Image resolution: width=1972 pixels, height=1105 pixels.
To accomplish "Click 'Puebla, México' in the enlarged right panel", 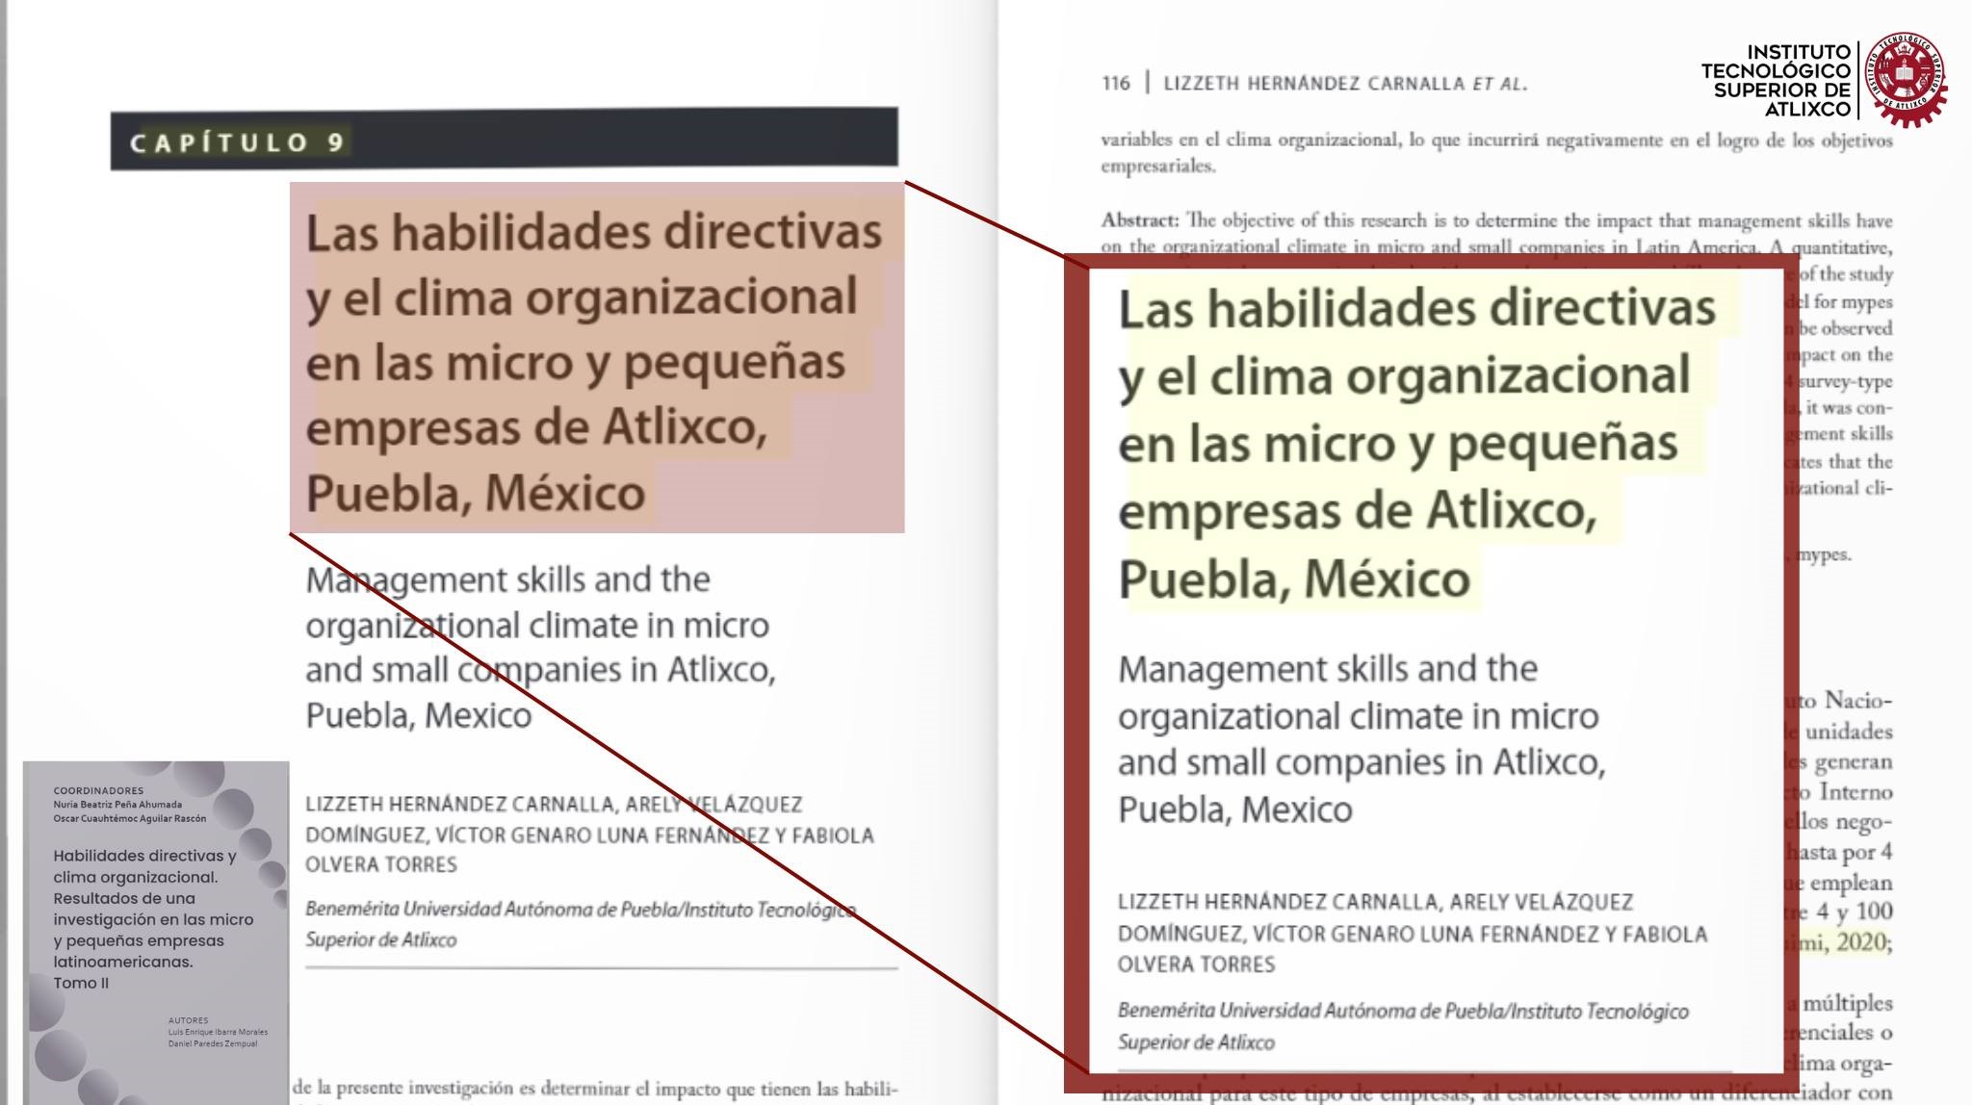I will coord(1294,579).
